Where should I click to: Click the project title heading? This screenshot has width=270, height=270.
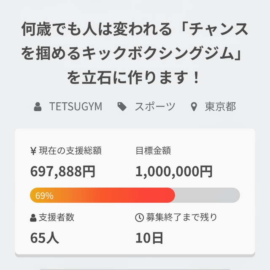coord(135,53)
